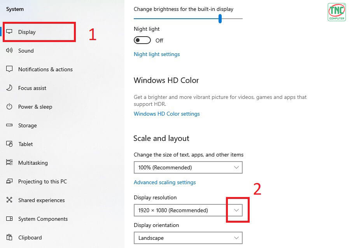
Task: Click the Clipboard icon in sidebar
Action: click(9, 237)
